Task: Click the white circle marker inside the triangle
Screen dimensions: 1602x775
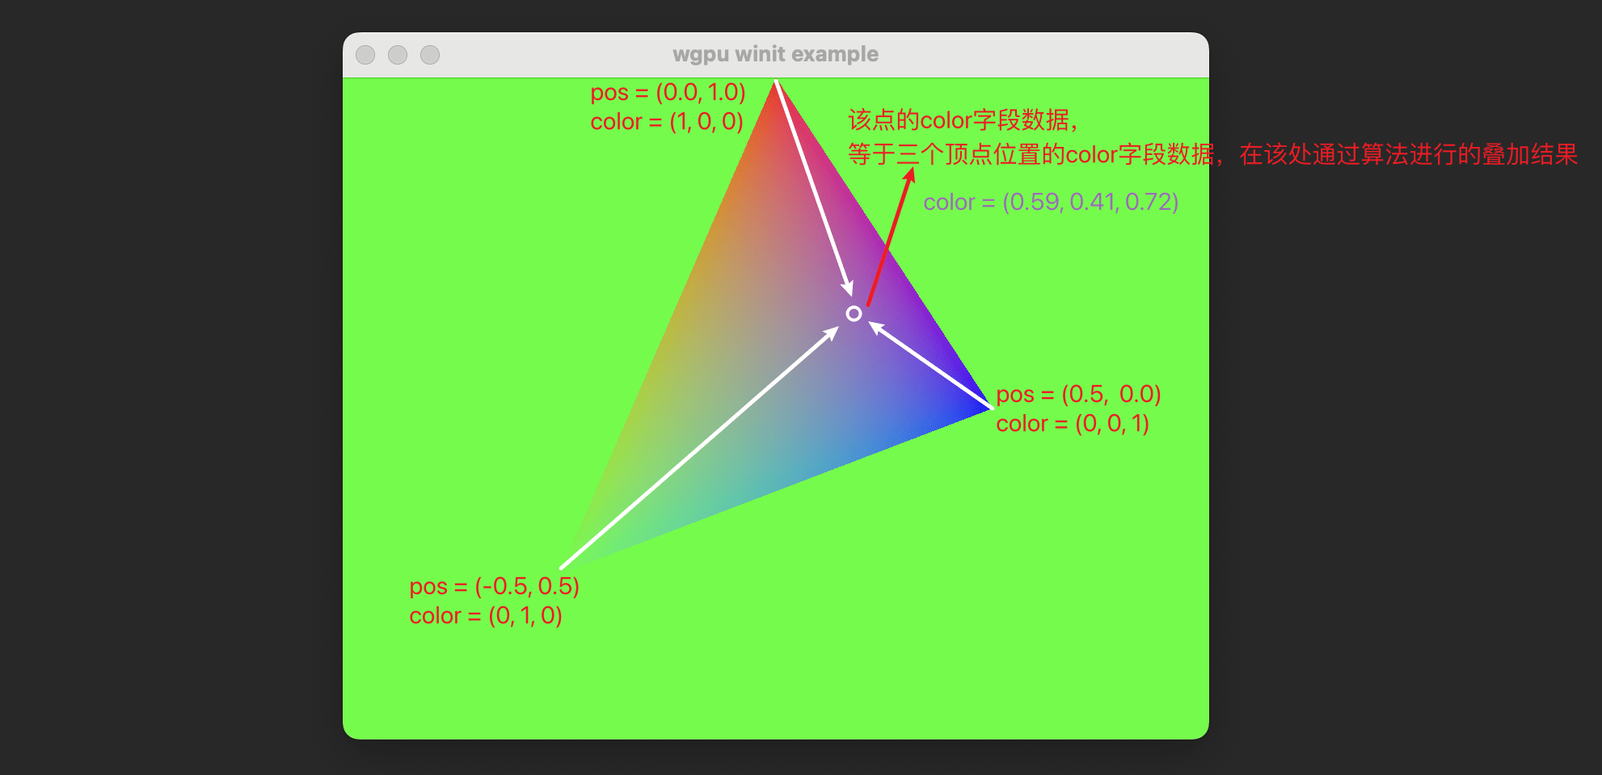Action: coord(854,313)
